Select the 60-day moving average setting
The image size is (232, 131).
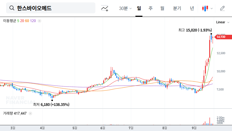[x=27, y=21]
